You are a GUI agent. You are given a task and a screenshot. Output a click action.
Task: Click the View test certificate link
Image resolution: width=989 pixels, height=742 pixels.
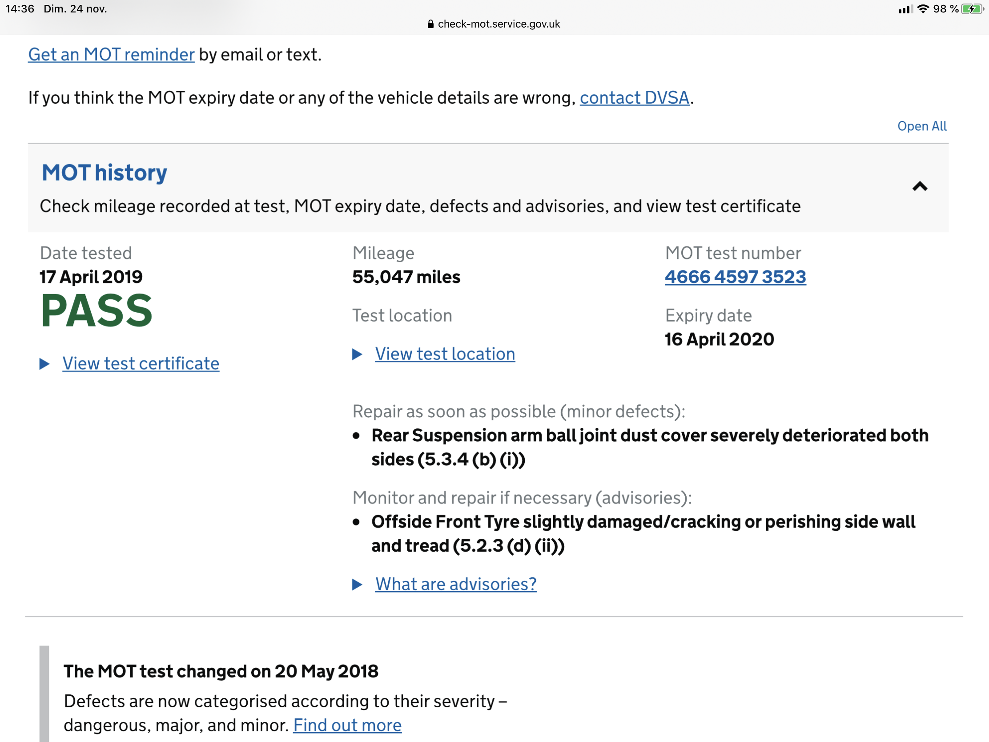141,363
